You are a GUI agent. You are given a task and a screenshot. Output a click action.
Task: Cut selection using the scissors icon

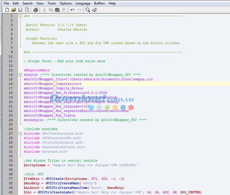(44, 10)
